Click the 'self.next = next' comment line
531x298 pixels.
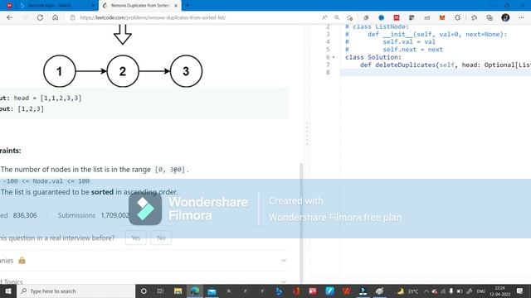(413, 50)
